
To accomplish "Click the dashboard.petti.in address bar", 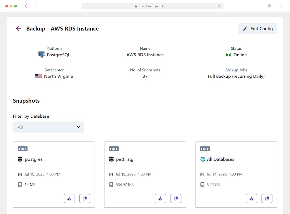I will [x=152, y=6].
